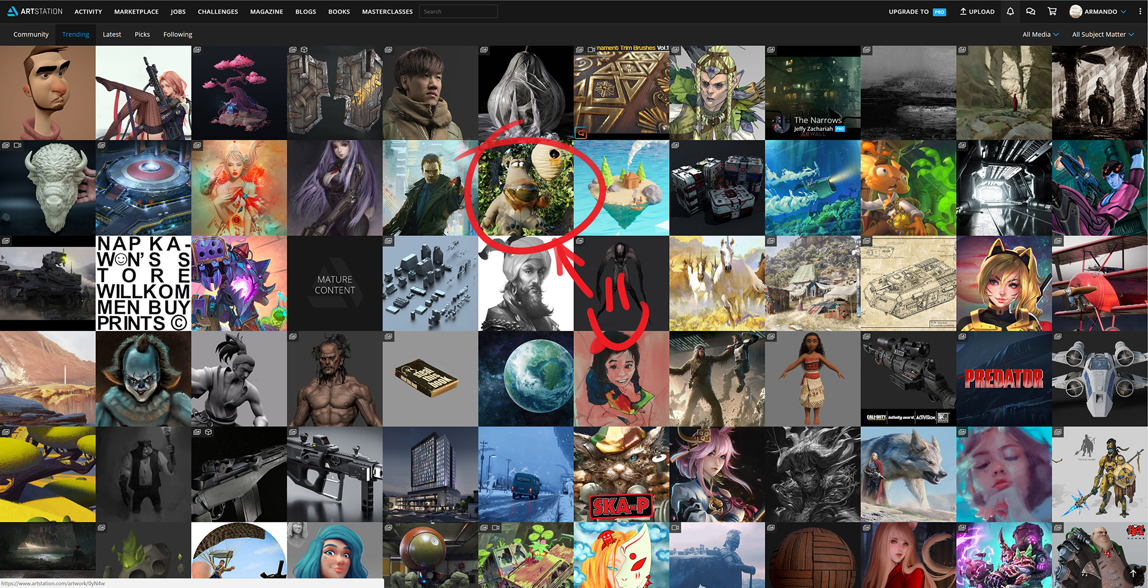Open the notifications bell

tap(1010, 11)
